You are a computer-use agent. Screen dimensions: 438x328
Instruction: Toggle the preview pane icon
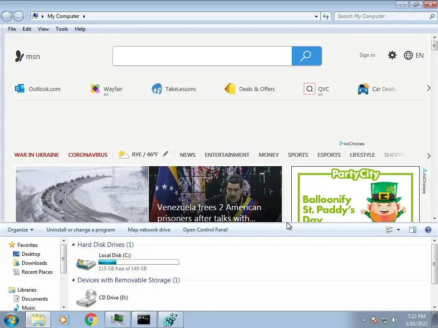tap(413, 230)
